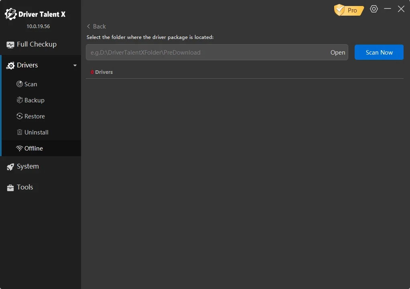Click the Driver Talent X logo icon
The height and width of the screenshot is (289, 410).
point(11,14)
